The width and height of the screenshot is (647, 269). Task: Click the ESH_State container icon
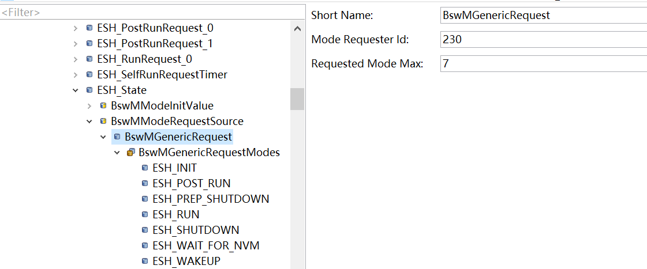tap(89, 90)
